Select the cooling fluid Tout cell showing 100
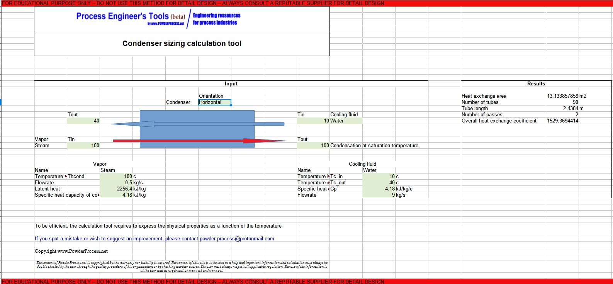The image size is (613, 284). click(313, 146)
